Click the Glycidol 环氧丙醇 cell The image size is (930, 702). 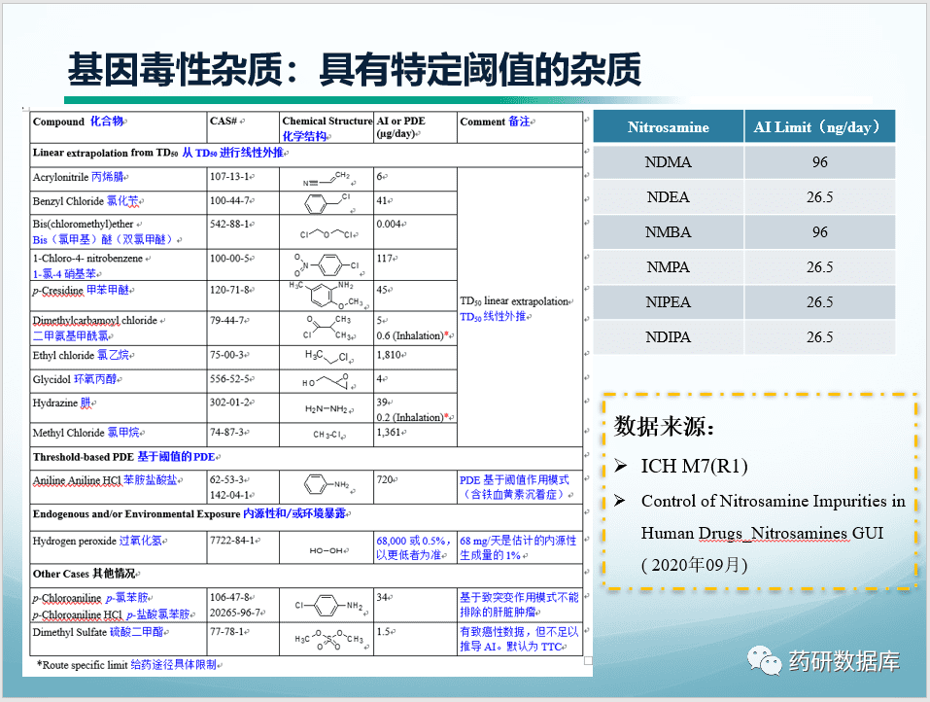pyautogui.click(x=118, y=380)
